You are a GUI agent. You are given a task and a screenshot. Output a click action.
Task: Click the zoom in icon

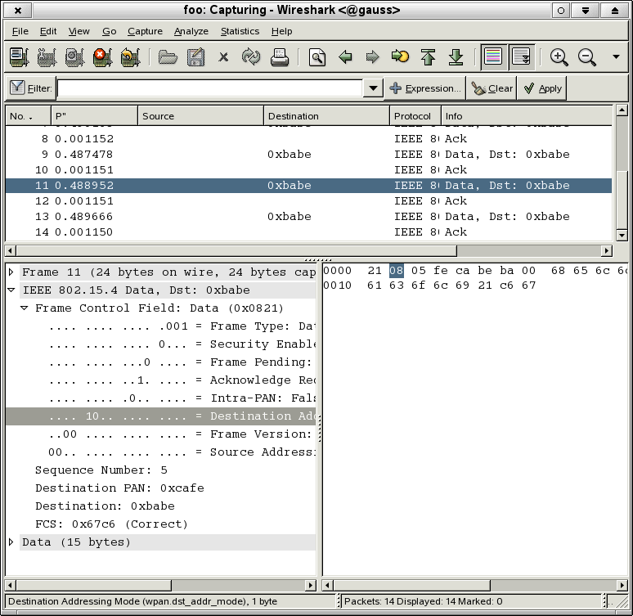click(x=559, y=57)
